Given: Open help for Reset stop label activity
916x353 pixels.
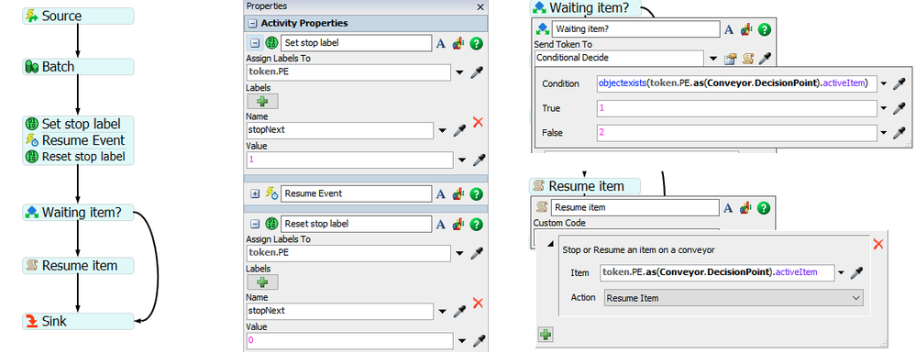Looking at the screenshot, I should (x=476, y=224).
